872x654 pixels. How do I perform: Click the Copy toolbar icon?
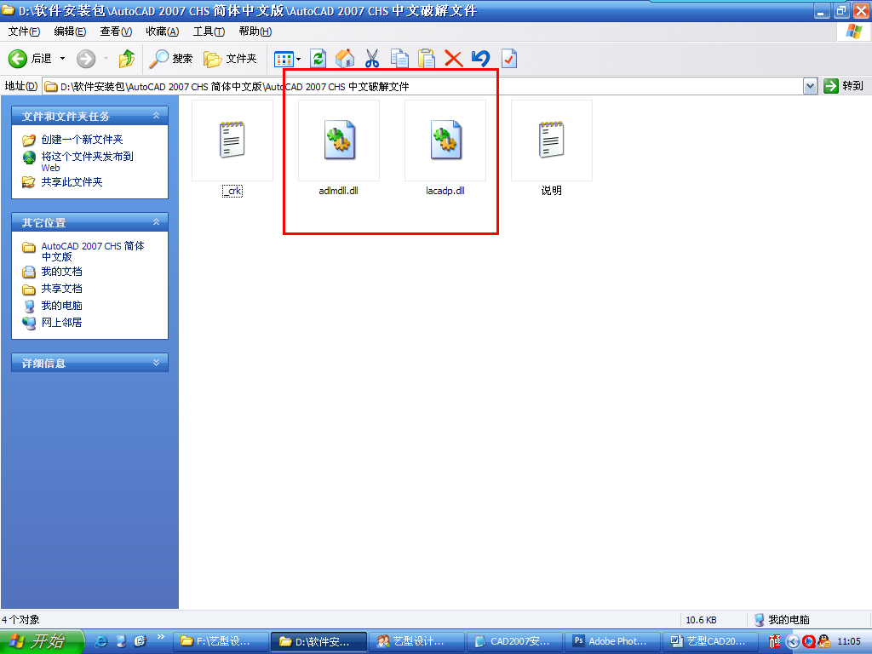point(399,58)
